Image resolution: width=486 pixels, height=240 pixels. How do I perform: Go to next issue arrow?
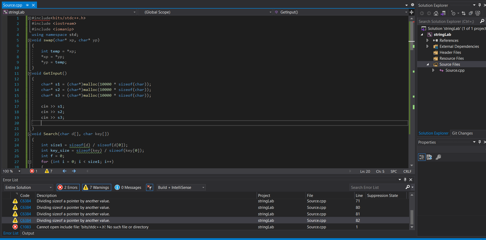(74, 171)
